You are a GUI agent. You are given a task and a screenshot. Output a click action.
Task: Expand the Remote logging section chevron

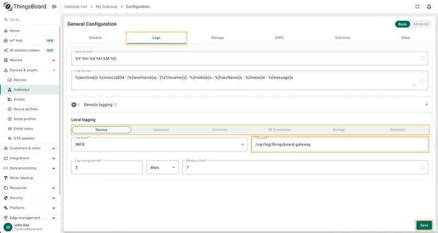(x=427, y=104)
